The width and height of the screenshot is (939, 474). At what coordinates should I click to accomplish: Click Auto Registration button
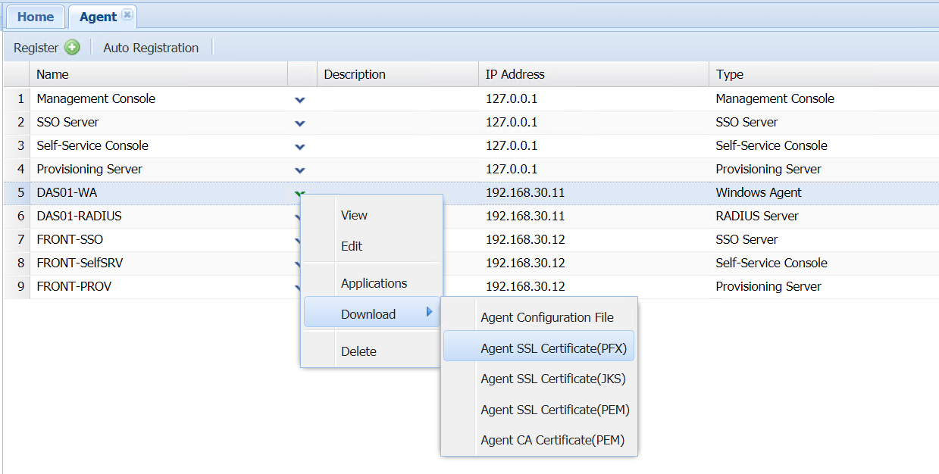pyautogui.click(x=151, y=48)
